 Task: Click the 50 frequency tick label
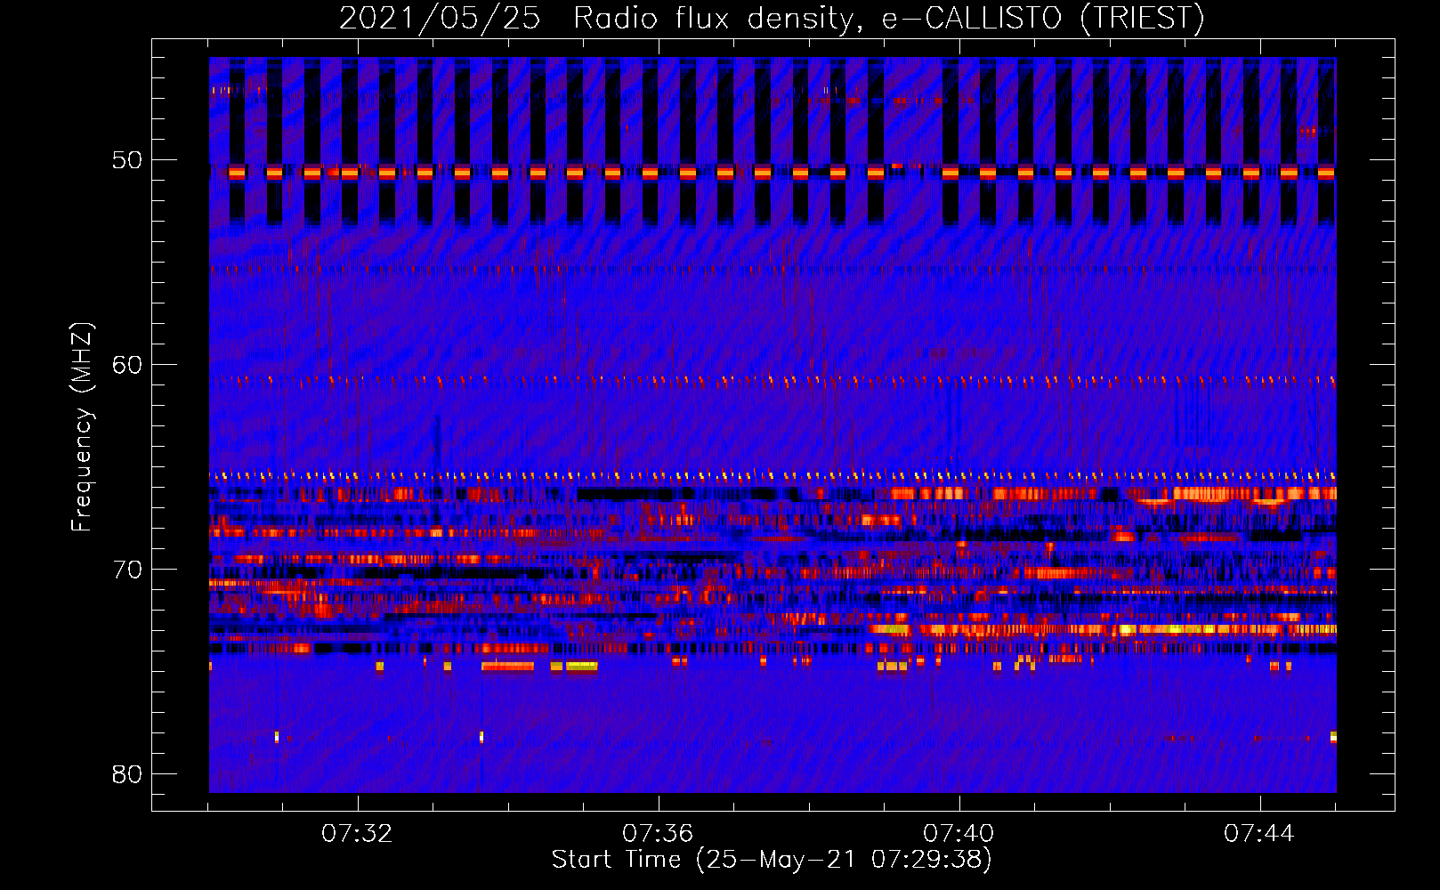[x=127, y=160]
